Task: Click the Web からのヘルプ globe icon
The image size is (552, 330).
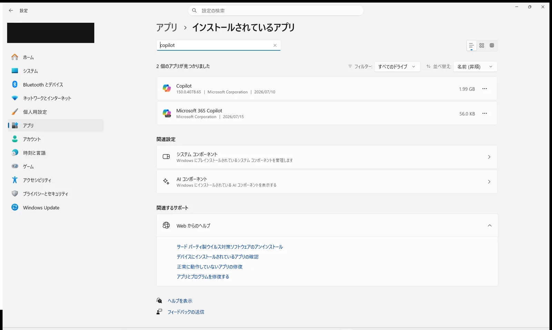Action: click(166, 225)
